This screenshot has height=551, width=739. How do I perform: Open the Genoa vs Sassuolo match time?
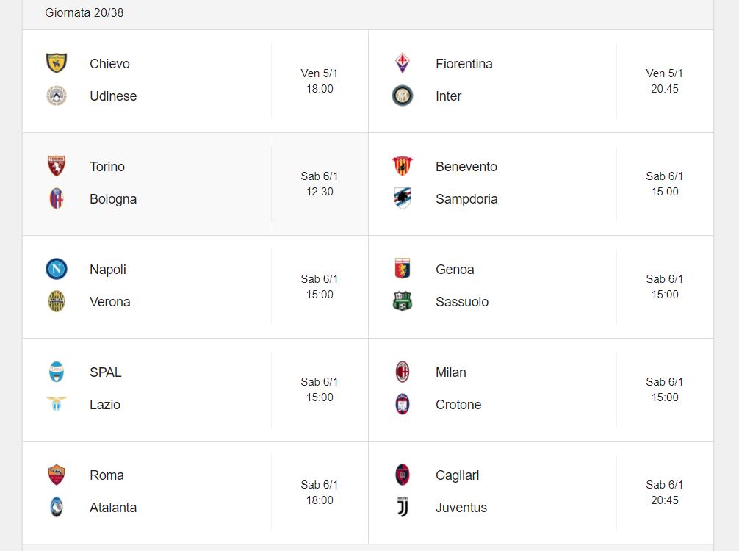click(x=665, y=287)
